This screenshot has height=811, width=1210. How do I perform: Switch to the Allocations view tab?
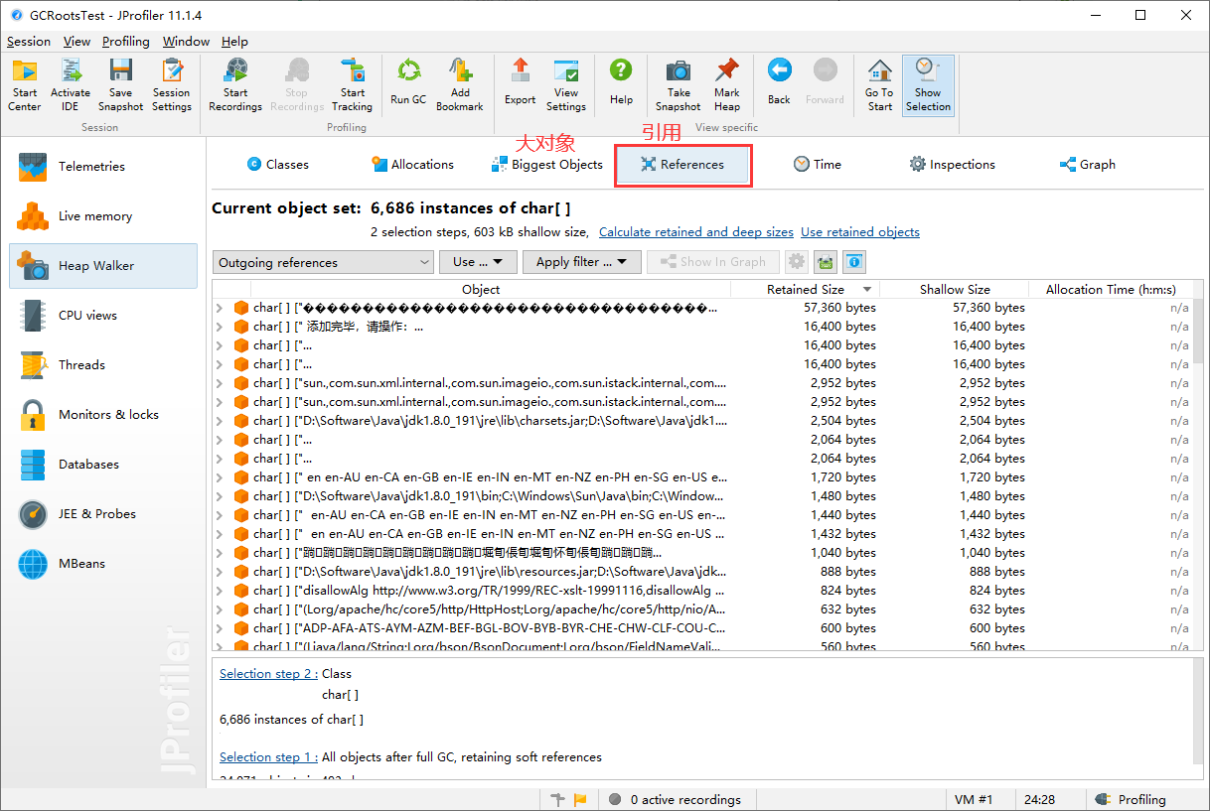click(412, 165)
